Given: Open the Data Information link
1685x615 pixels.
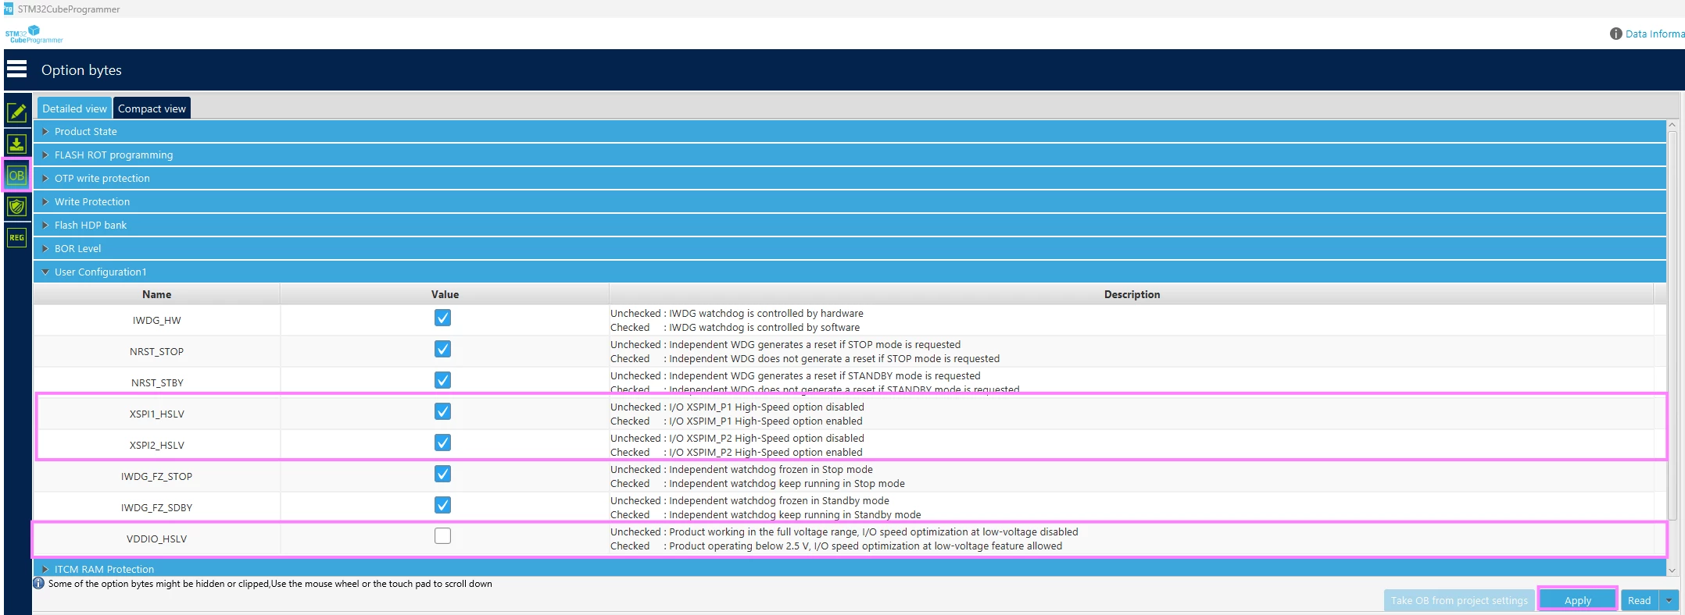Looking at the screenshot, I should pyautogui.click(x=1655, y=34).
